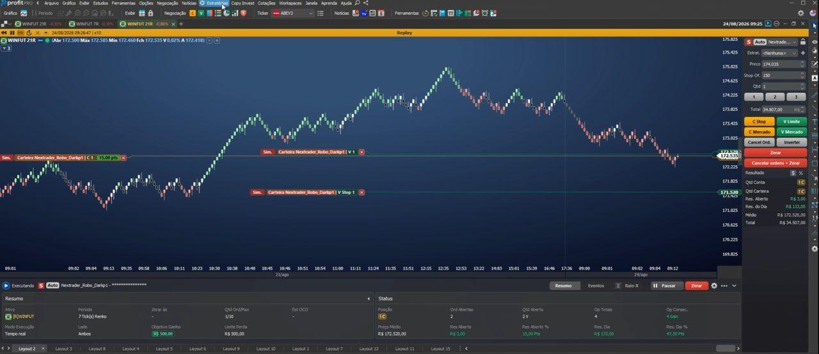819x354 pixels.
Task: Collapse indicators with the 3 expander
Action: tap(6, 48)
